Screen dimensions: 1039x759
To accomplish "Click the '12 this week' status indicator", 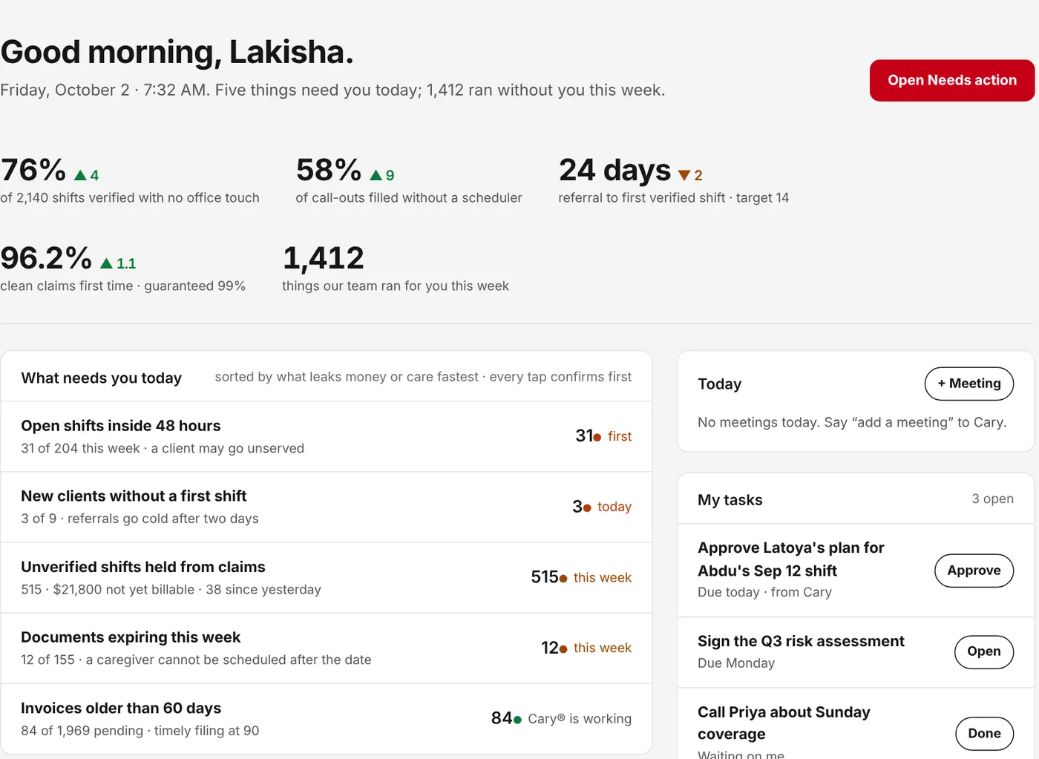I will [586, 648].
